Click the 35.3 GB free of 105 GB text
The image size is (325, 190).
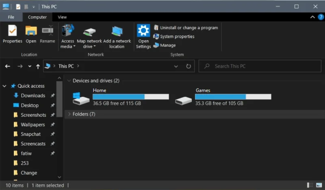click(x=219, y=103)
